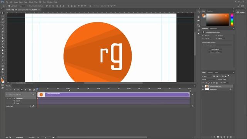Image resolution: width=247 pixels, height=139 pixels.
Task: Select the Clone Stamp tool
Action: (x=3, y=38)
